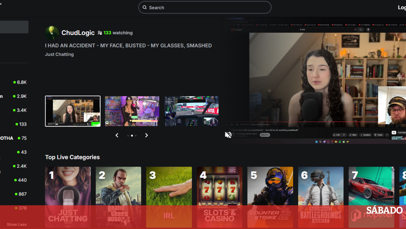Screen dimensions: 406x229
Task: Advance to the next featured stream arrow
Action: pyautogui.click(x=146, y=135)
